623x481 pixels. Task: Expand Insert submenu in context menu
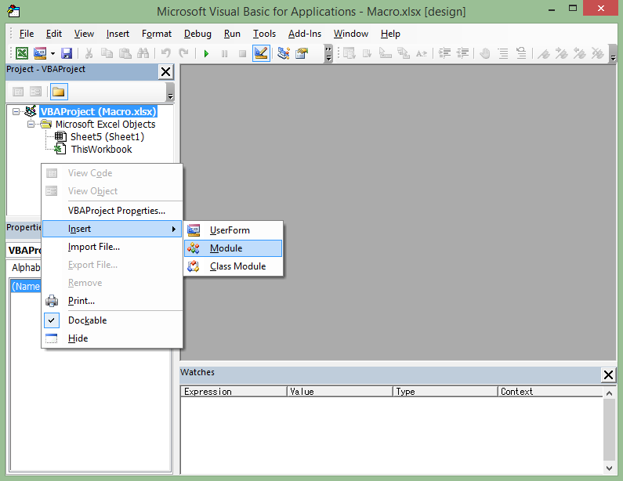(112, 229)
